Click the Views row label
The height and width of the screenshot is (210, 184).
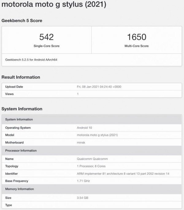pos(10,94)
